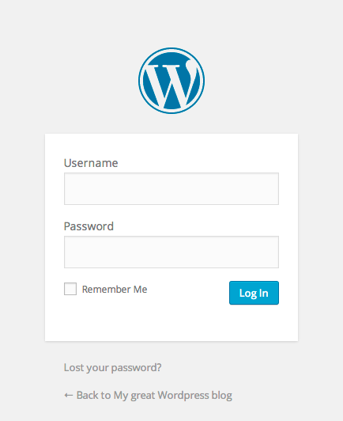Click the Log In button

click(254, 293)
